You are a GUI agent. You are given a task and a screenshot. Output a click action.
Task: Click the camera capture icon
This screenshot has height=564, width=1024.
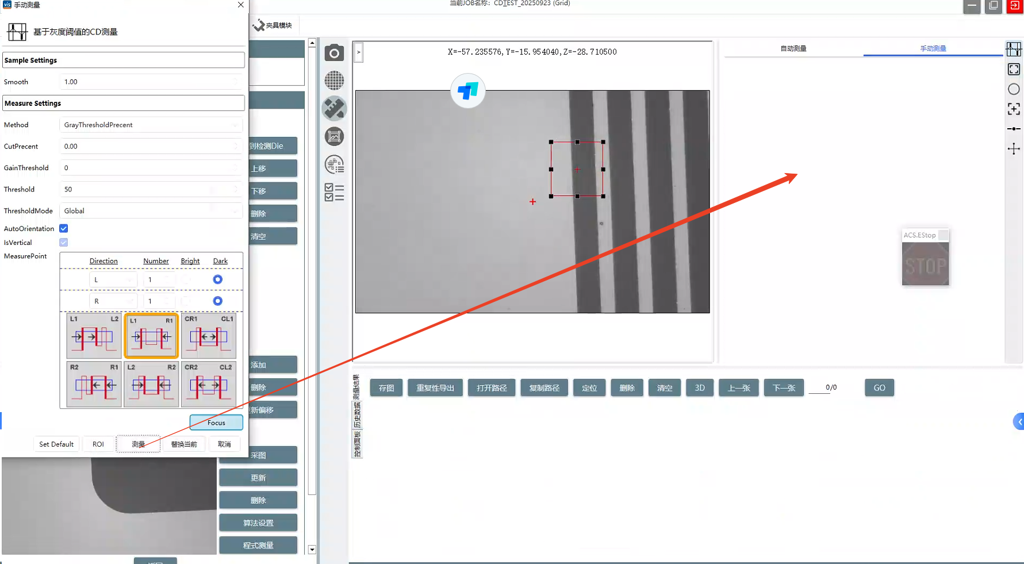[333, 53]
